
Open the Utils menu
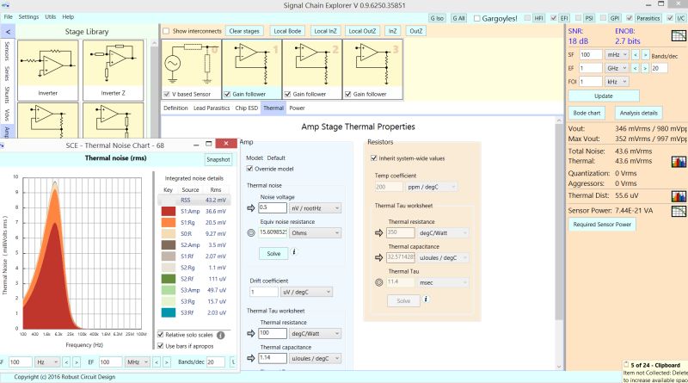[x=51, y=16]
